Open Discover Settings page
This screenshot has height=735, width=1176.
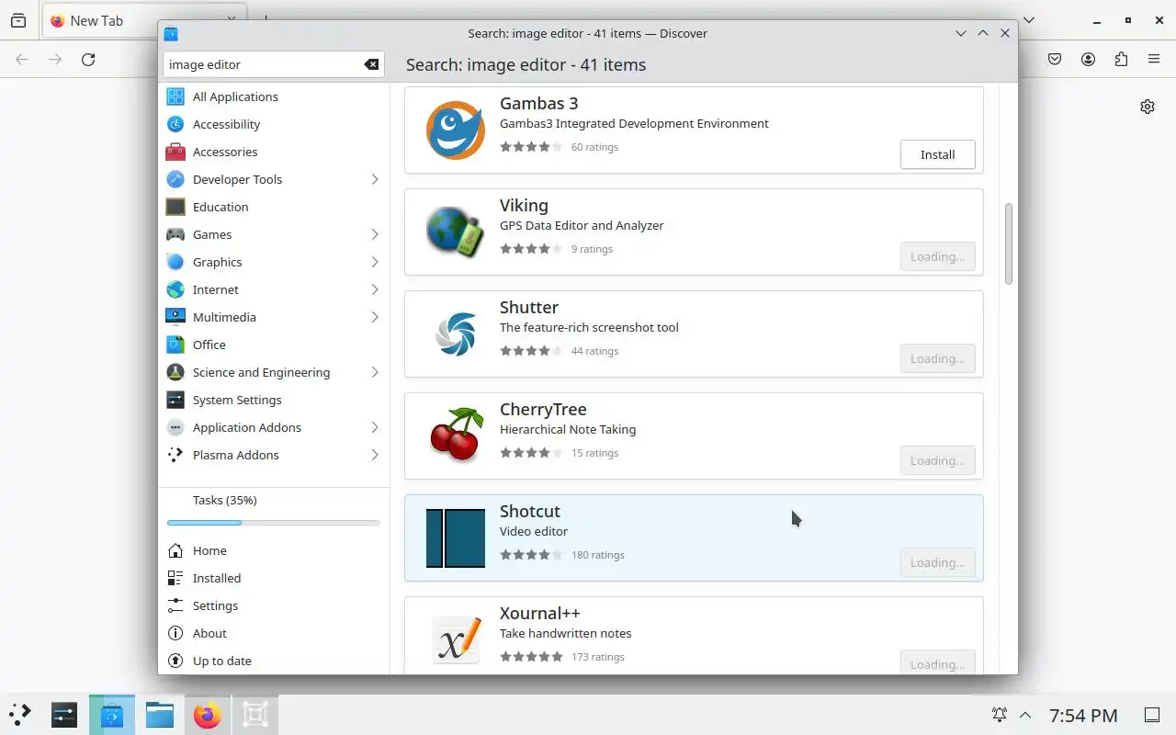(x=274, y=605)
